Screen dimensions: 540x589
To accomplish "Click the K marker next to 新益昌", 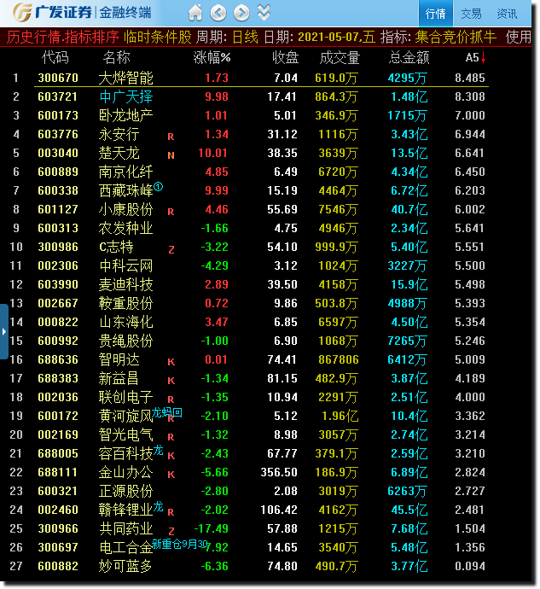I will click(171, 381).
